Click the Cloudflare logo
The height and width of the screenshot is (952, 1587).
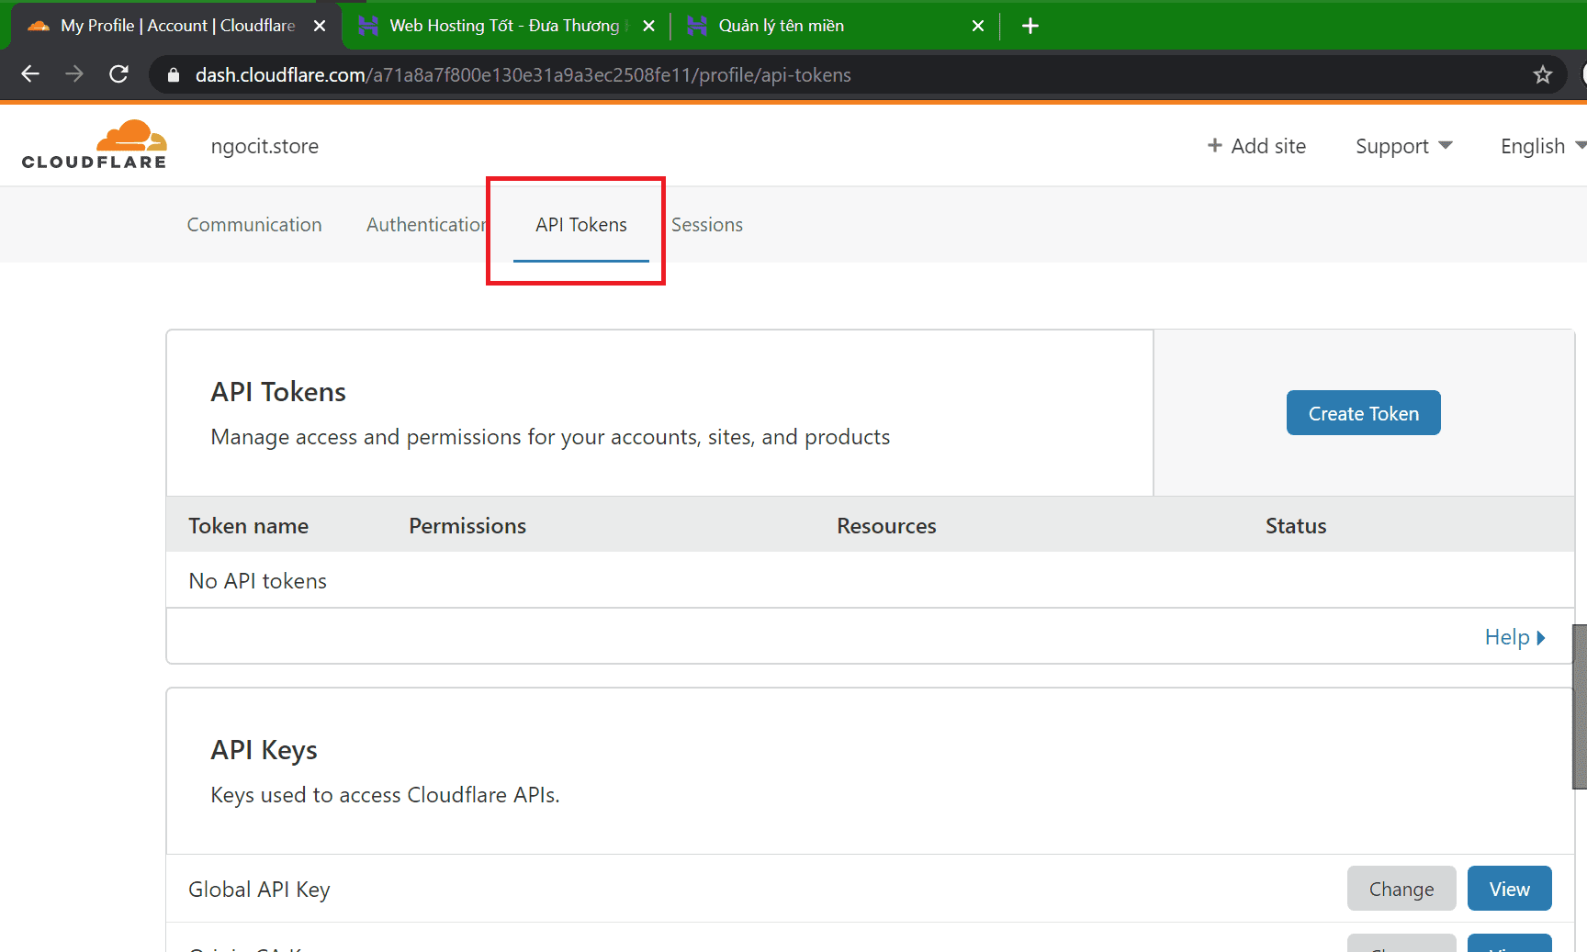click(x=95, y=145)
